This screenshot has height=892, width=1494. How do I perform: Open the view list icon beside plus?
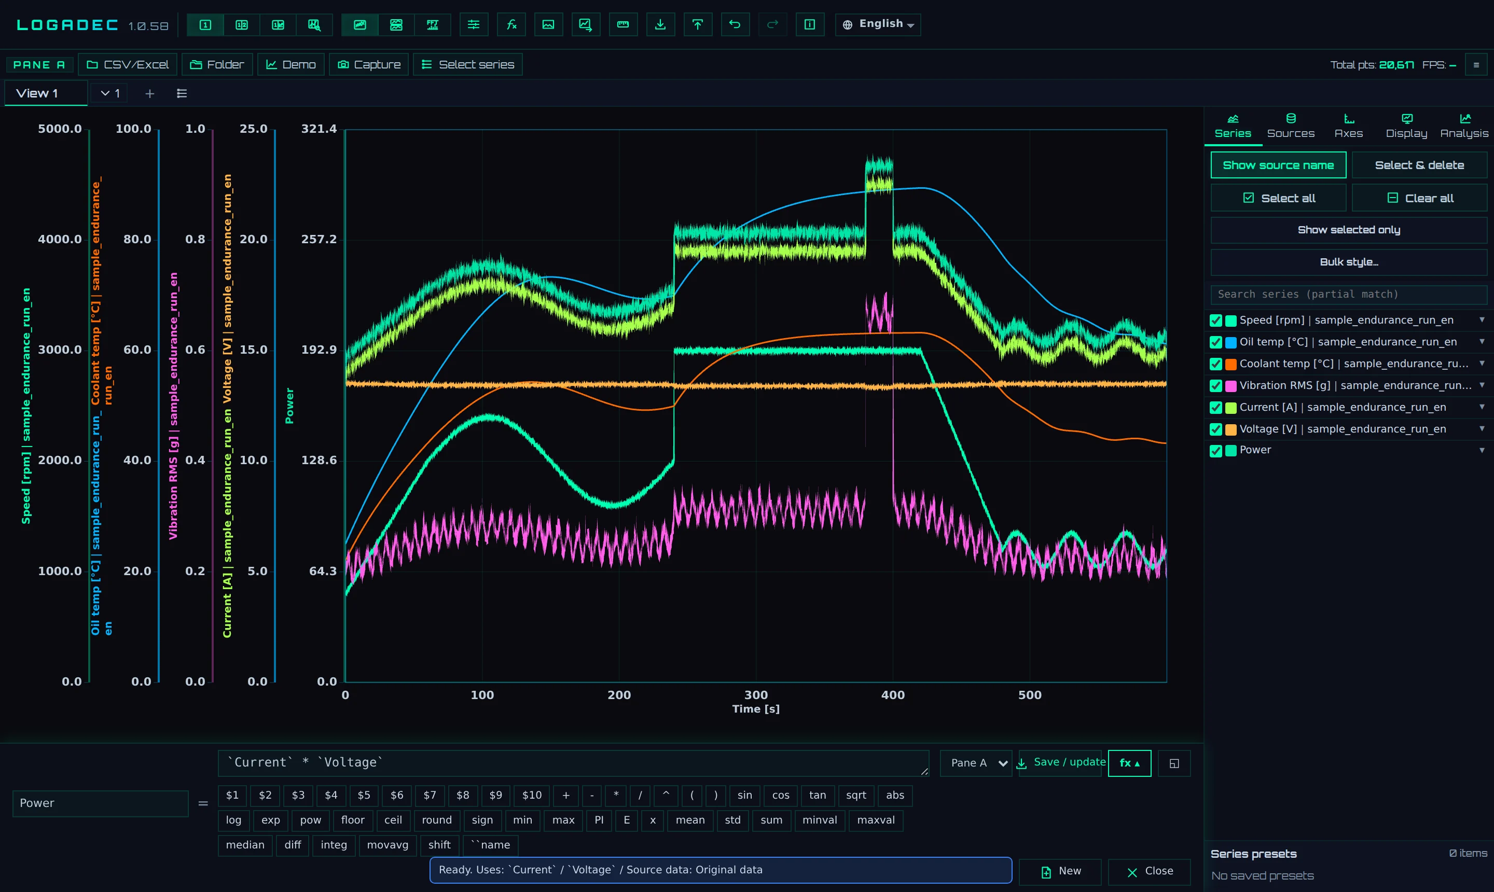(182, 94)
